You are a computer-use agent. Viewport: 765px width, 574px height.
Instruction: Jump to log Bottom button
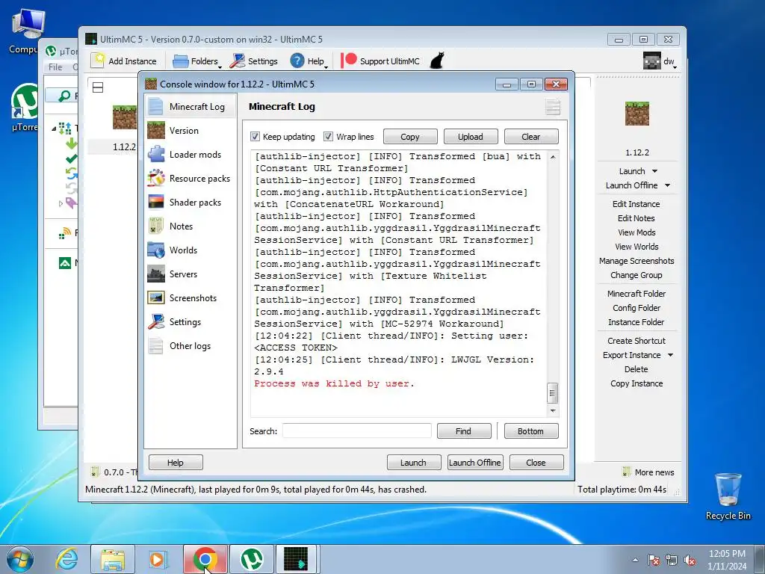(531, 431)
